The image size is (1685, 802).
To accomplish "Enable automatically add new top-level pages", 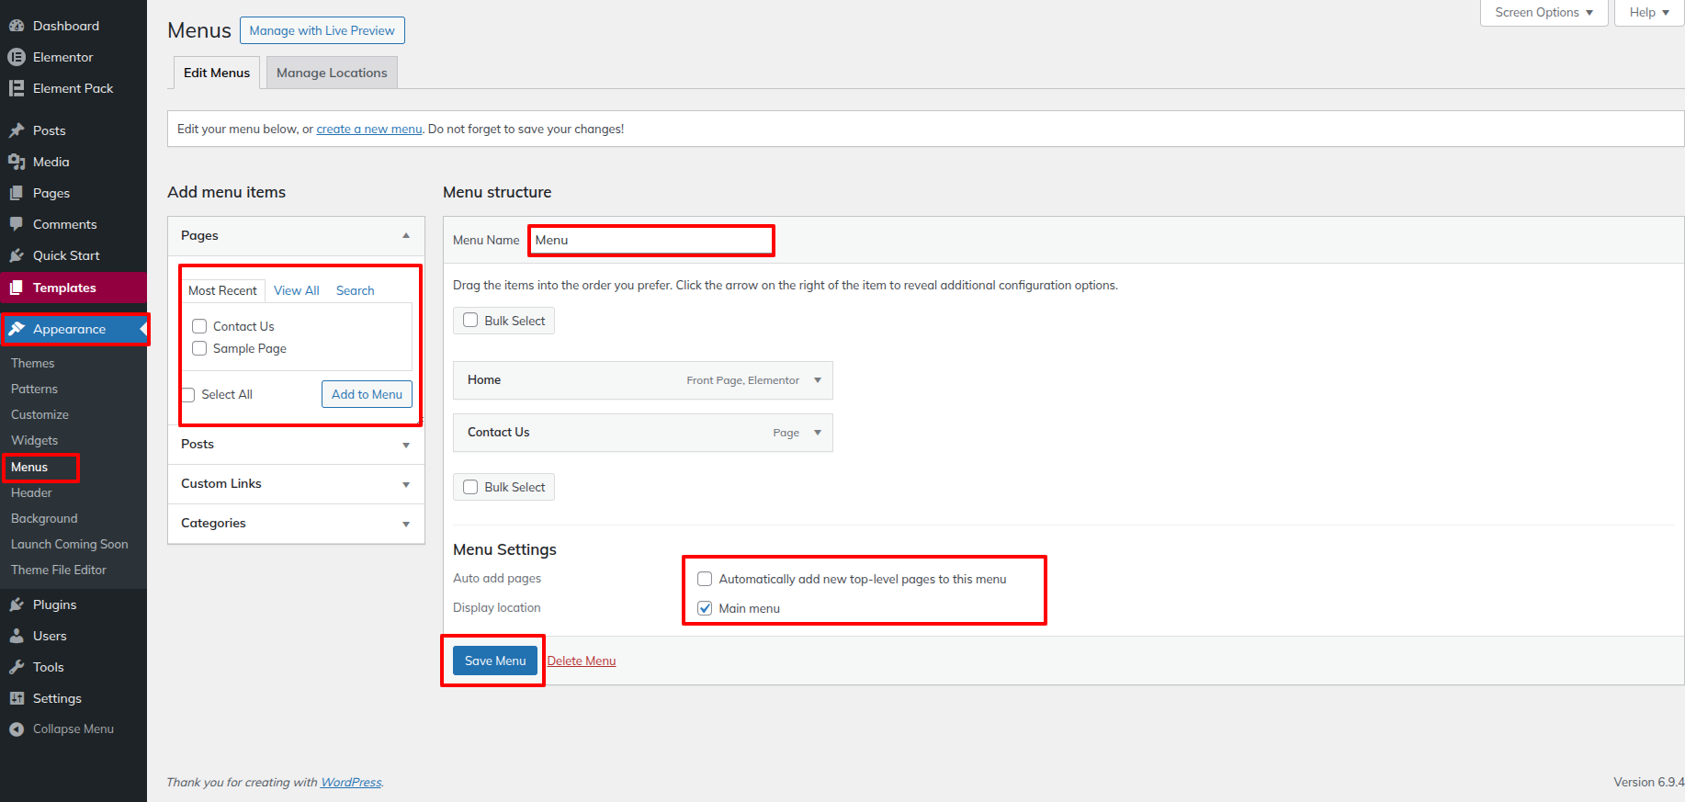I will [705, 579].
